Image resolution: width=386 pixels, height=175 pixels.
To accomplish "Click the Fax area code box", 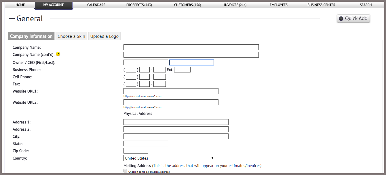I will 131,84.
